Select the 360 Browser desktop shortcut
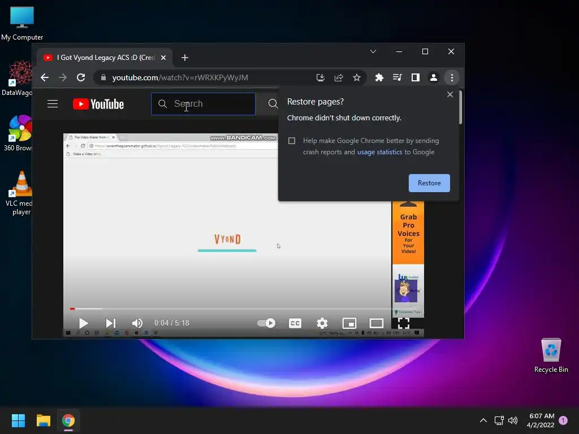The height and width of the screenshot is (434, 579). pos(19,133)
